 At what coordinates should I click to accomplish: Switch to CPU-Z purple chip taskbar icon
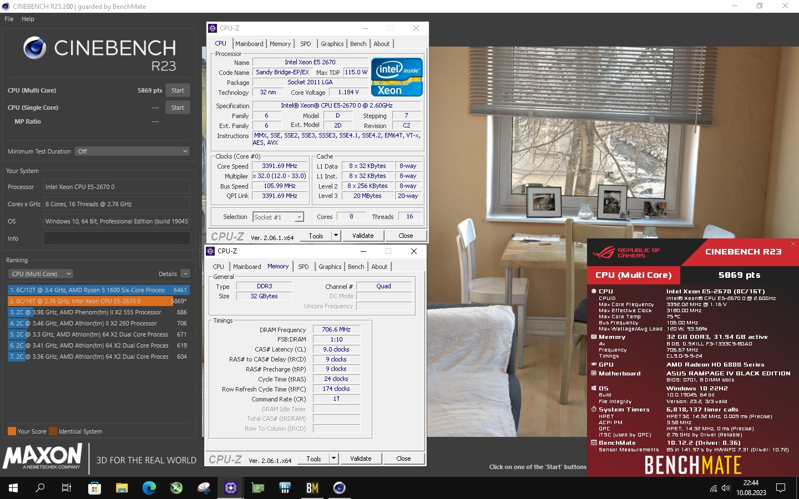click(x=231, y=488)
